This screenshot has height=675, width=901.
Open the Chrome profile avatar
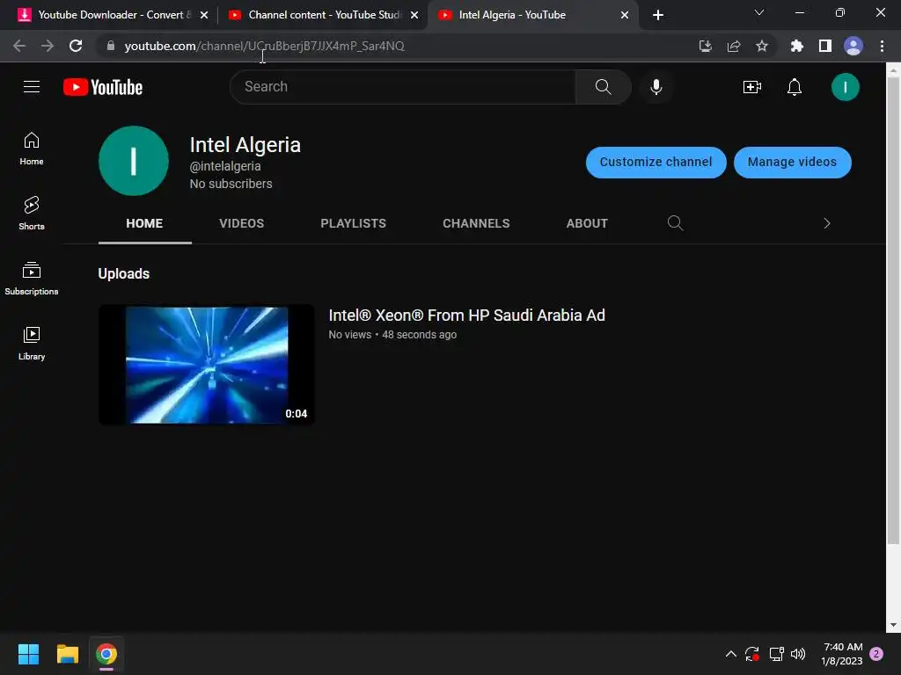tap(853, 46)
